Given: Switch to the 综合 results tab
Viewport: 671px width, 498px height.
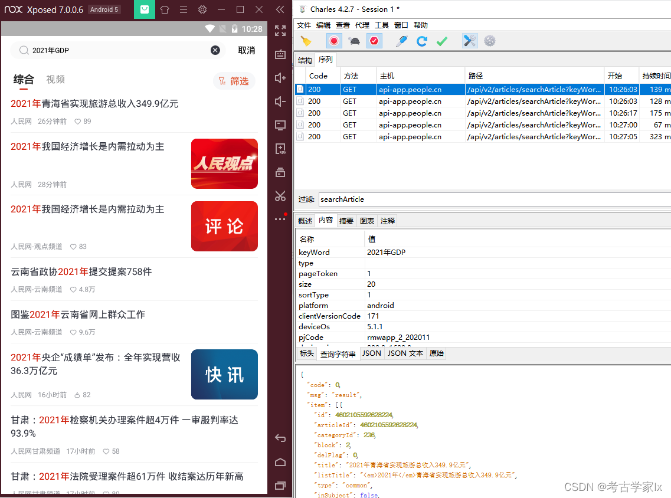Looking at the screenshot, I should click(x=24, y=80).
